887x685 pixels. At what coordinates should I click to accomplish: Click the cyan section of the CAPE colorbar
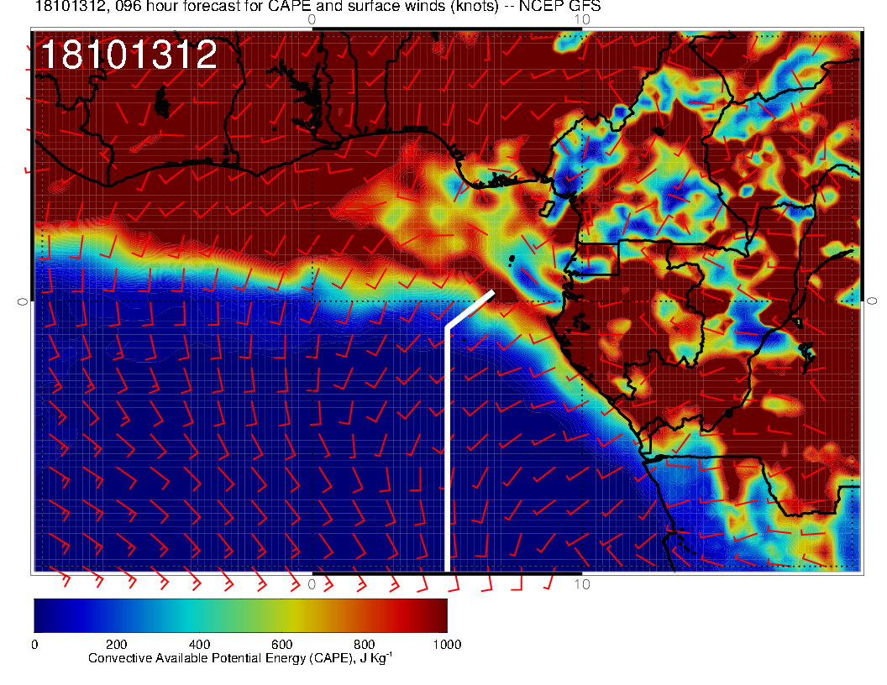pos(193,614)
